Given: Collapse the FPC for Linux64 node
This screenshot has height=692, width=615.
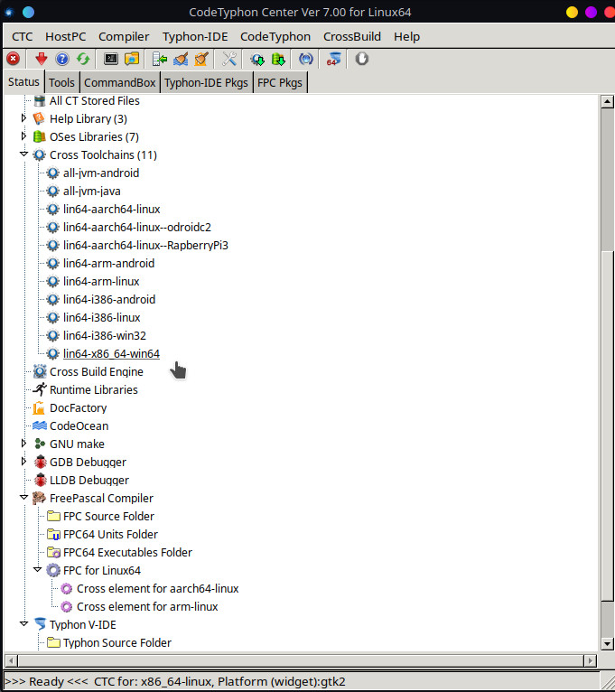Looking at the screenshot, I should pos(38,569).
